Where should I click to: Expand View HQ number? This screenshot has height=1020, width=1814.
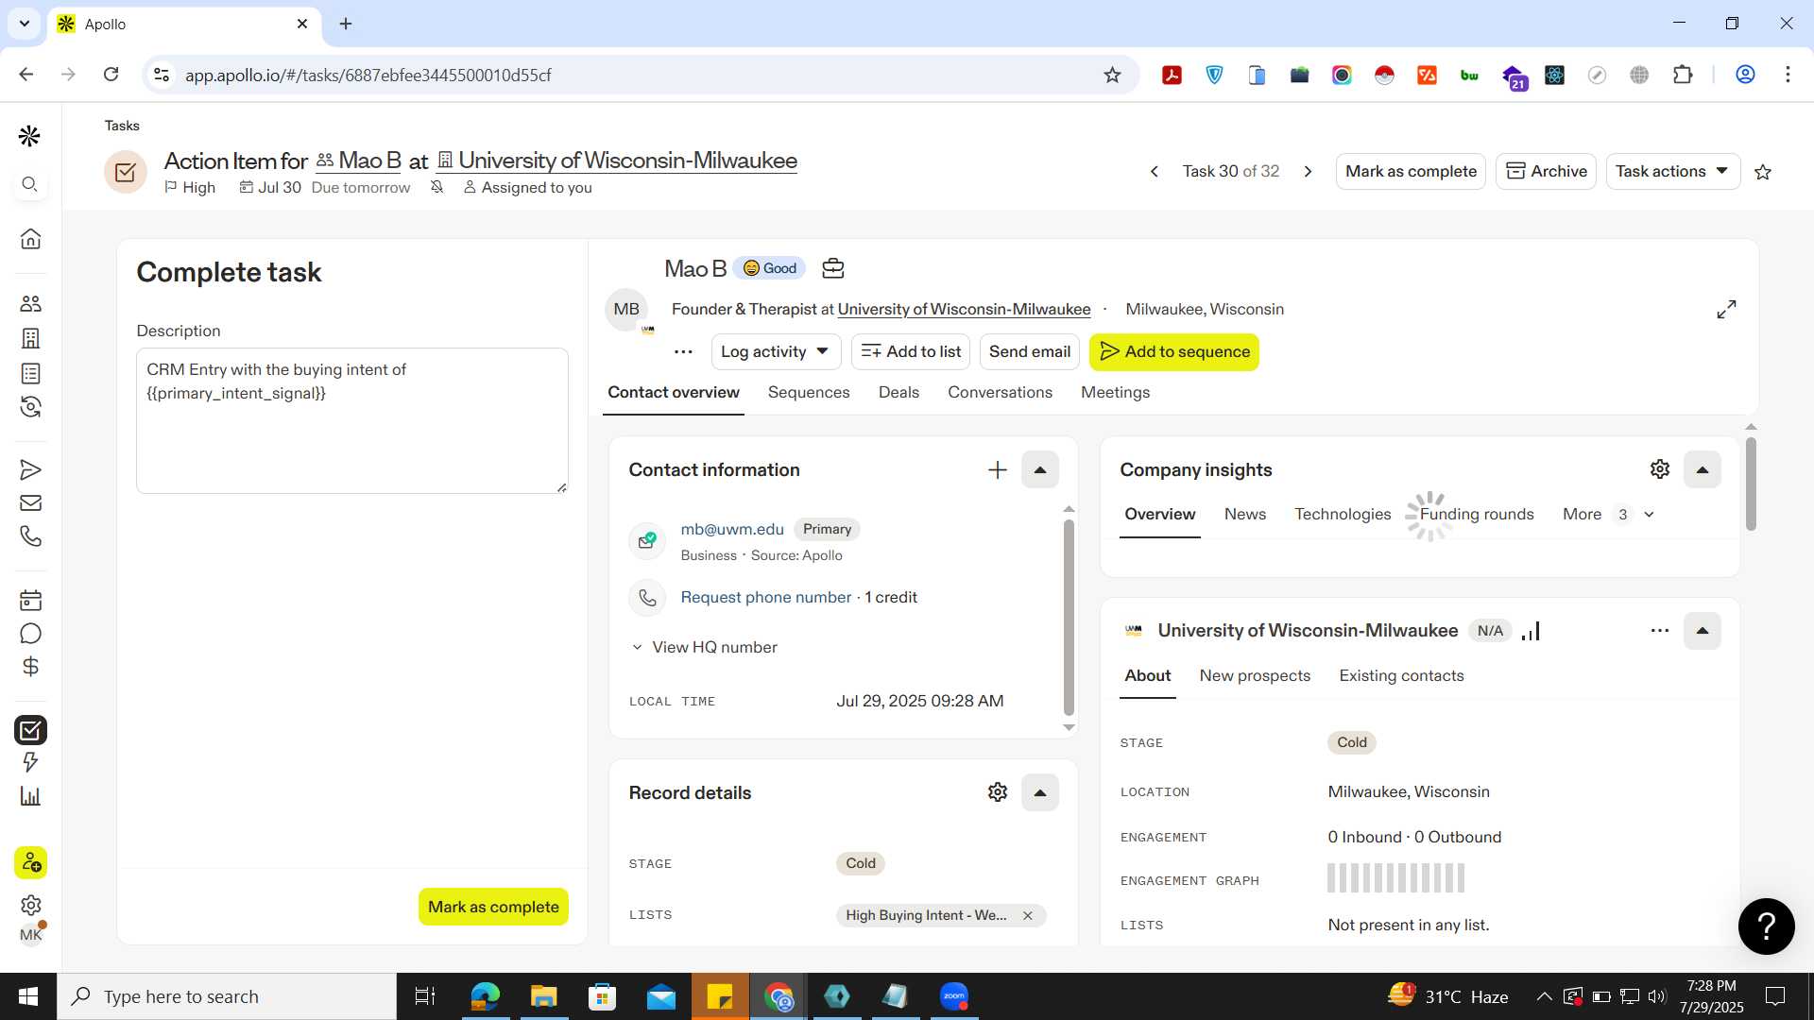[705, 647]
